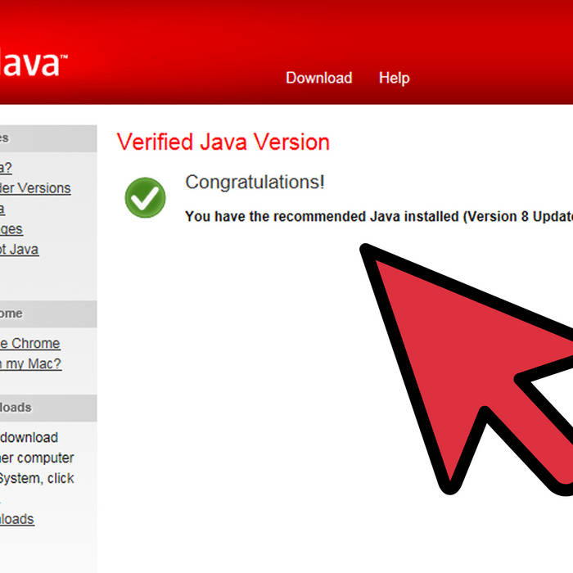
Task: Click the grey sidebar header ending in 'loads'
Action: pos(48,408)
